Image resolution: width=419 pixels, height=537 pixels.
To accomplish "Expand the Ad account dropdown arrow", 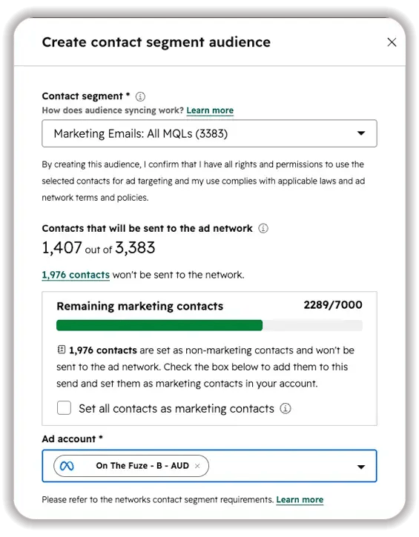I will tap(360, 467).
